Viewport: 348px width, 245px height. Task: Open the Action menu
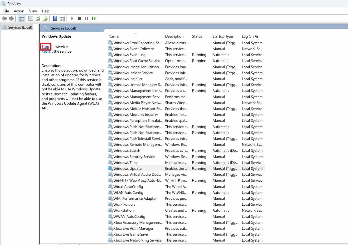point(19,11)
